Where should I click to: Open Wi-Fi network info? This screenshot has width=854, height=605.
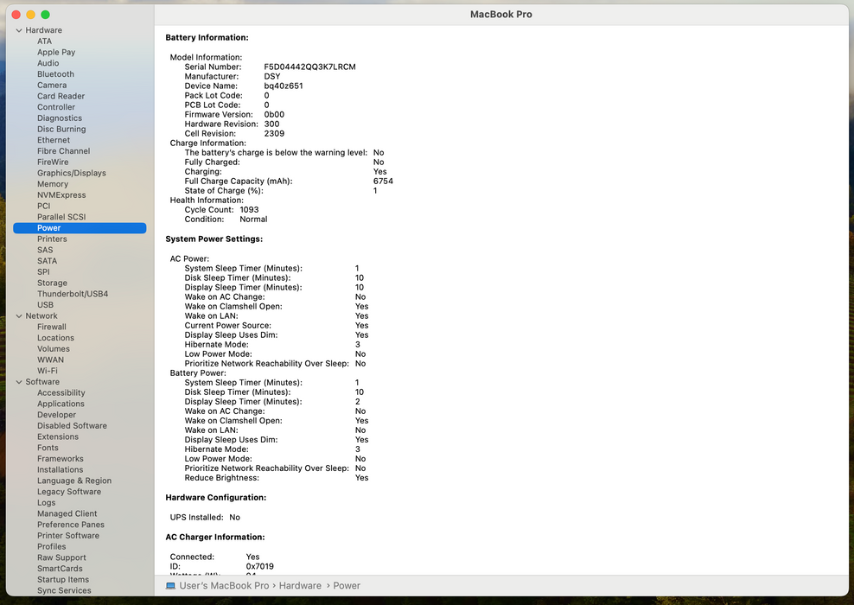point(48,371)
